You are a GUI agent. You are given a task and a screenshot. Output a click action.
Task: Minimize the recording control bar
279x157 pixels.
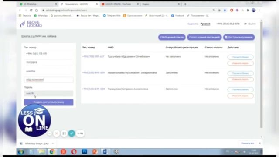(50, 133)
